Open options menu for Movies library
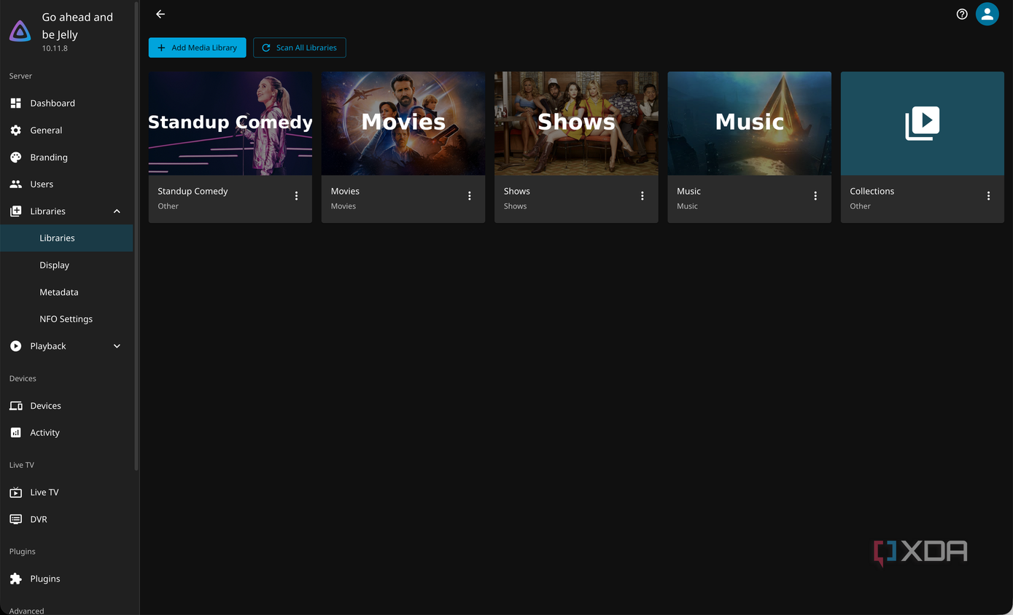Viewport: 1013px width, 615px height. [469, 195]
